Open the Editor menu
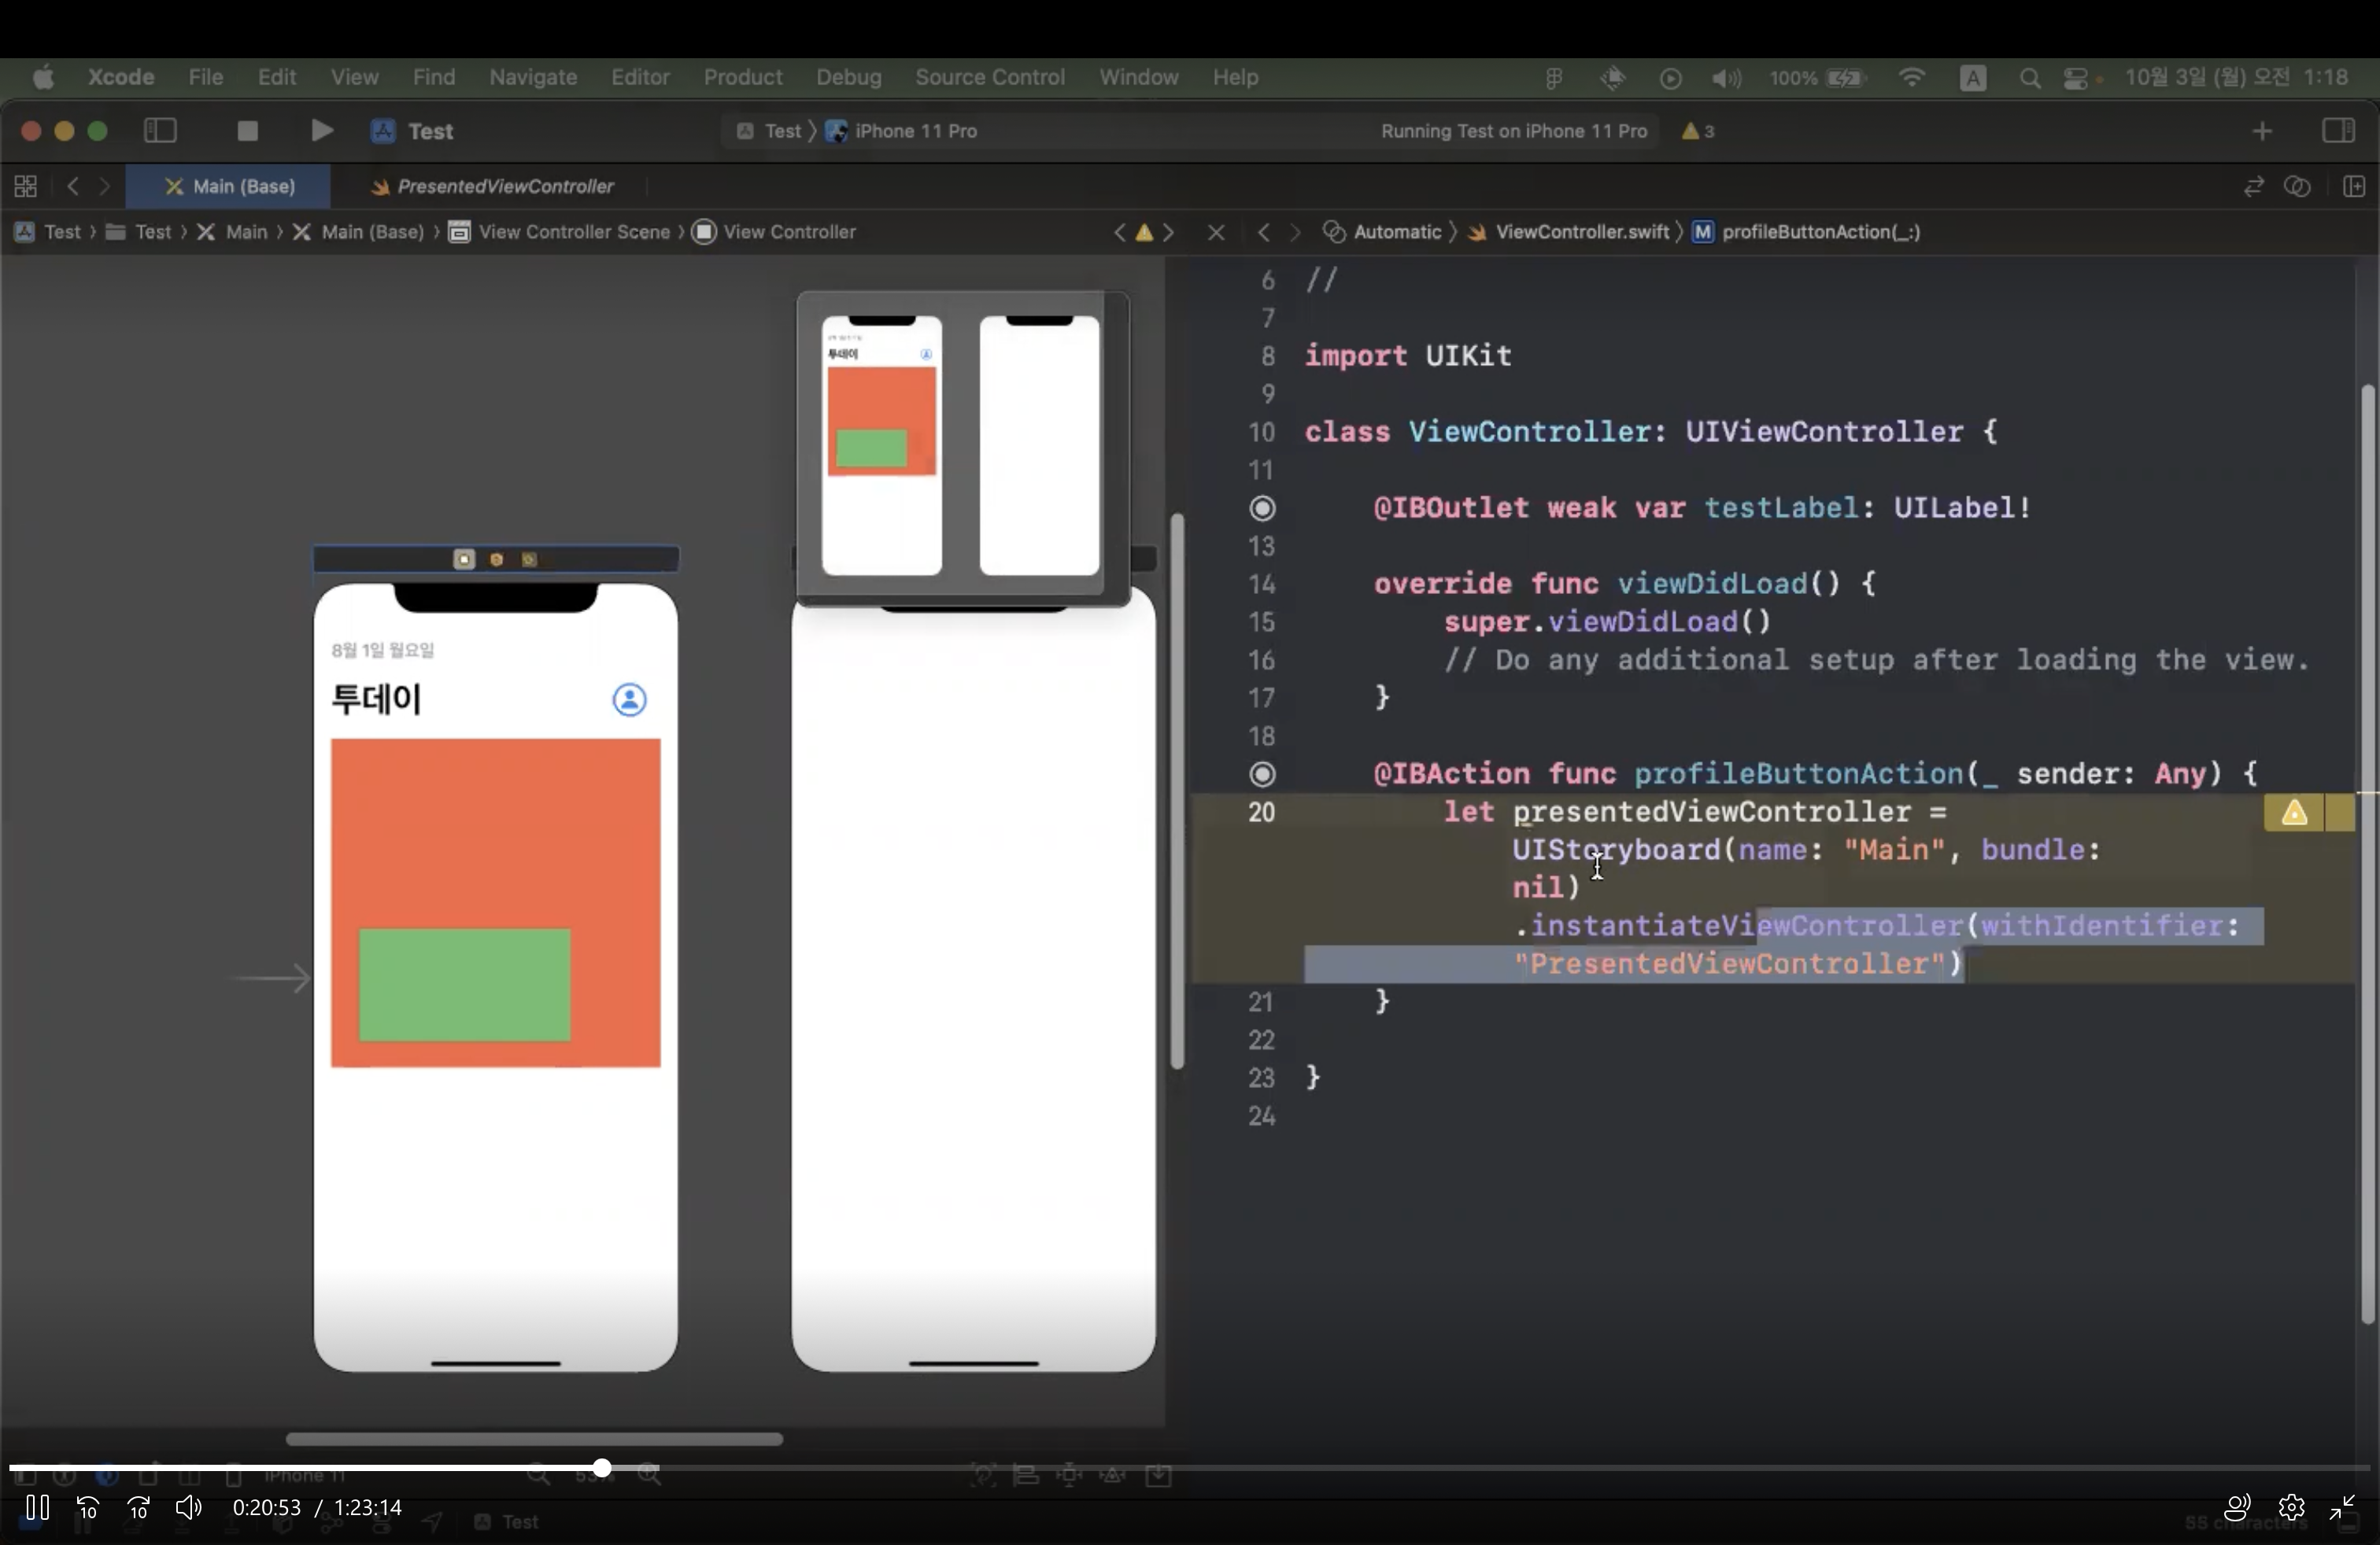 click(640, 77)
